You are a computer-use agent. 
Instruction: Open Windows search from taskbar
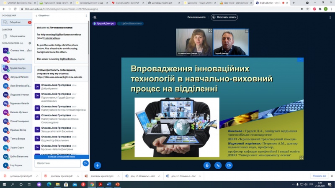(13, 184)
